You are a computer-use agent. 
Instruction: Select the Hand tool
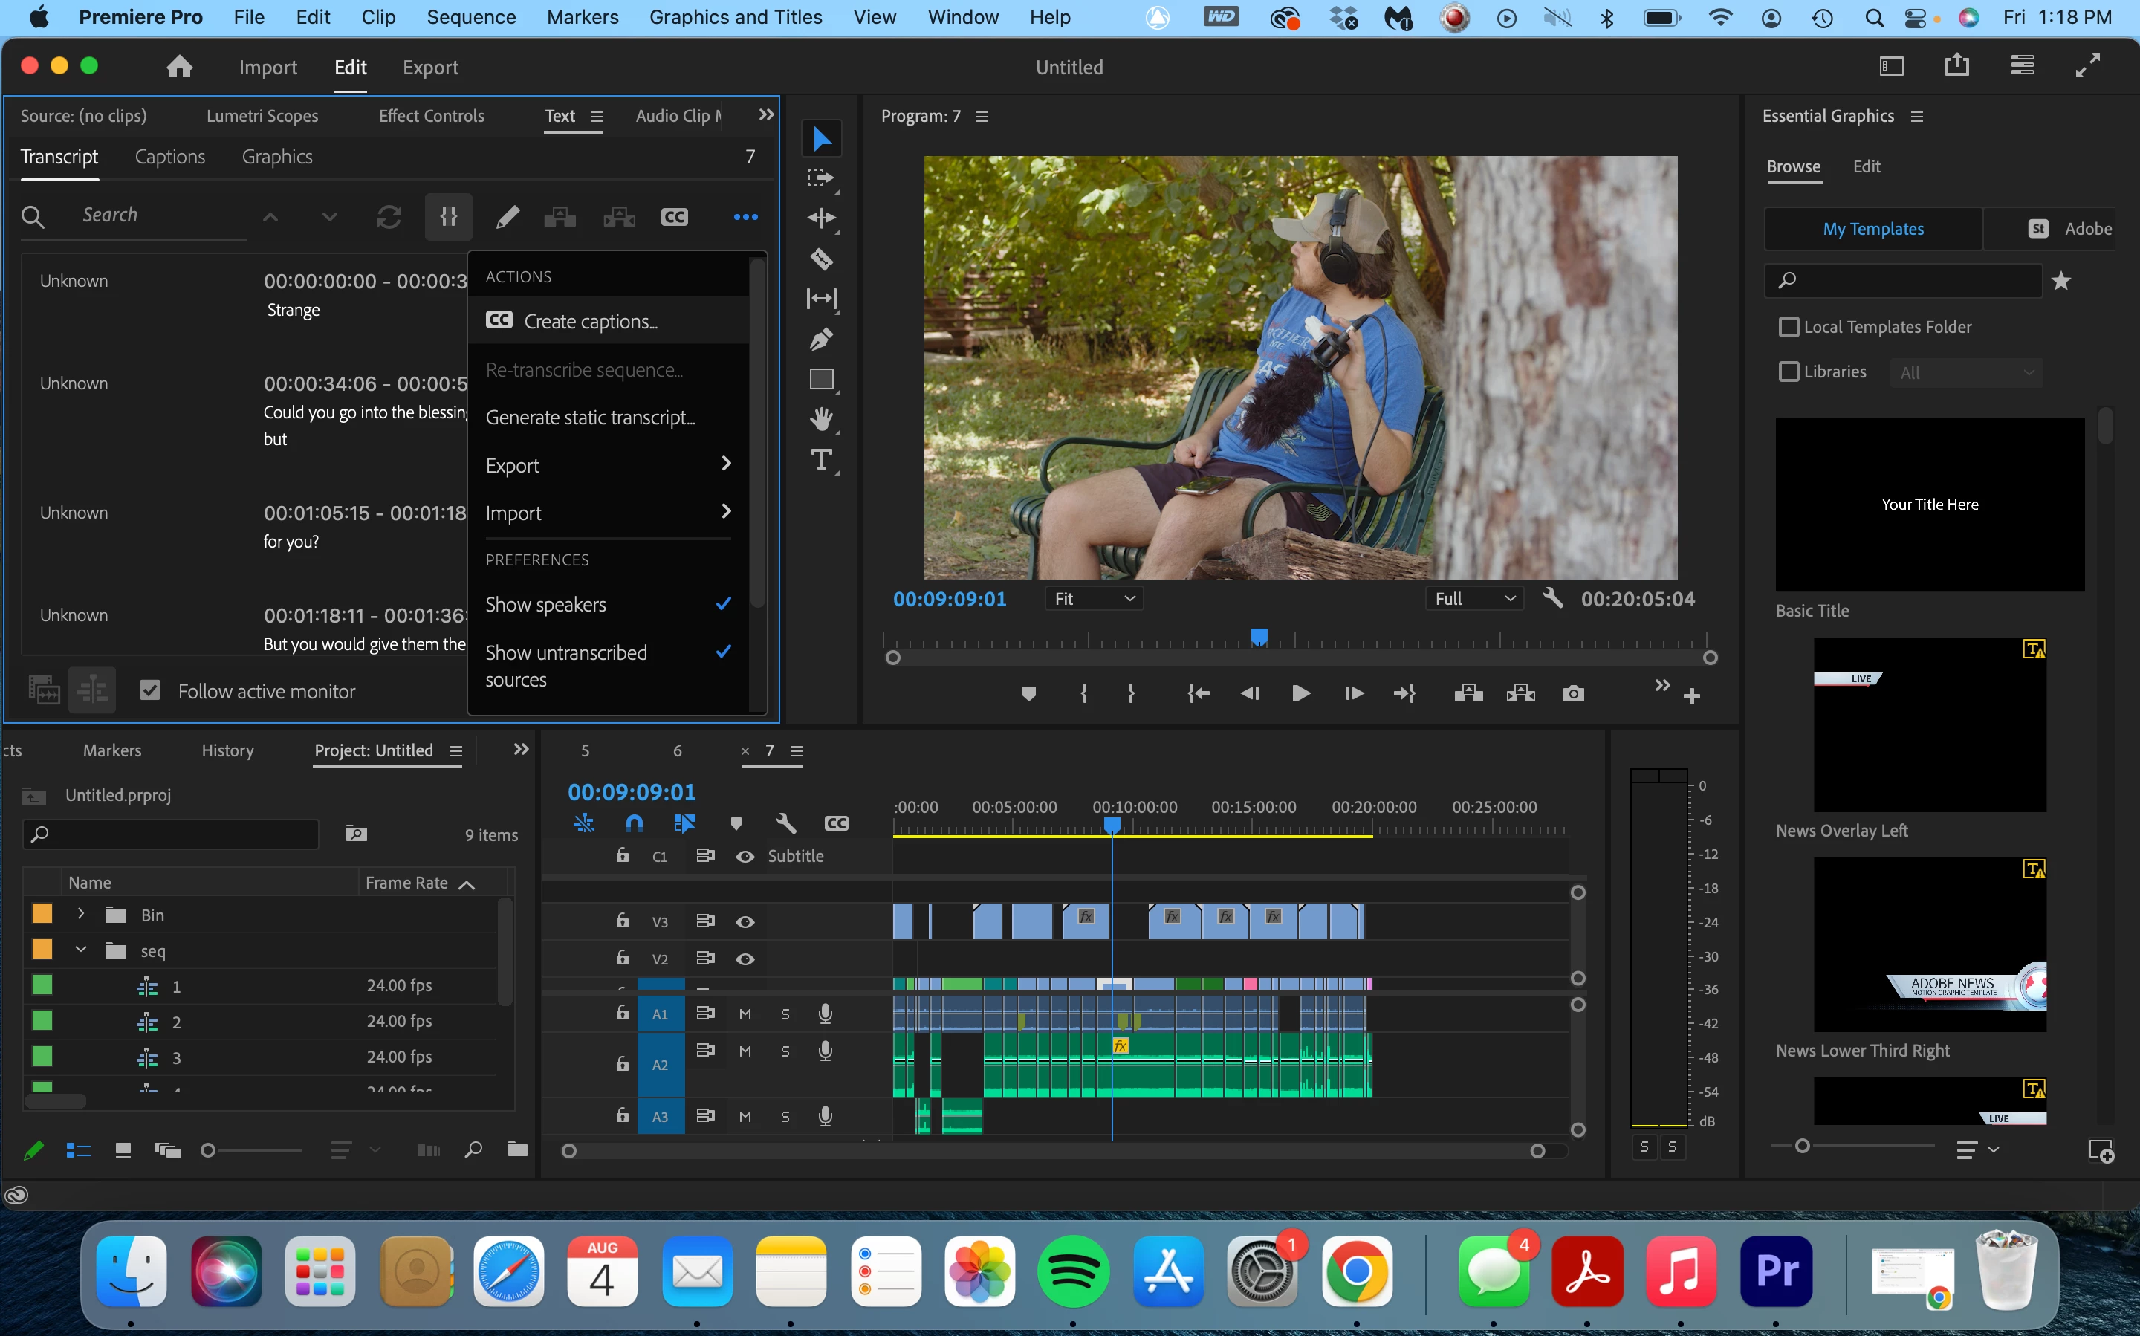821,419
